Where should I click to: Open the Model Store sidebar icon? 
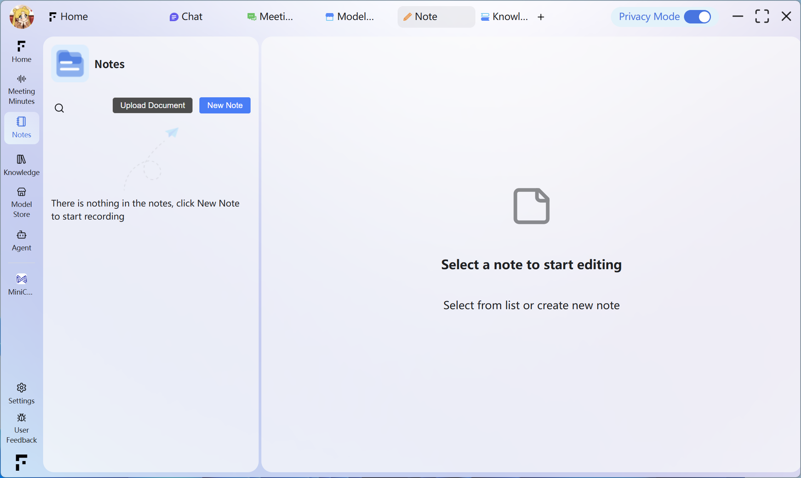point(22,202)
